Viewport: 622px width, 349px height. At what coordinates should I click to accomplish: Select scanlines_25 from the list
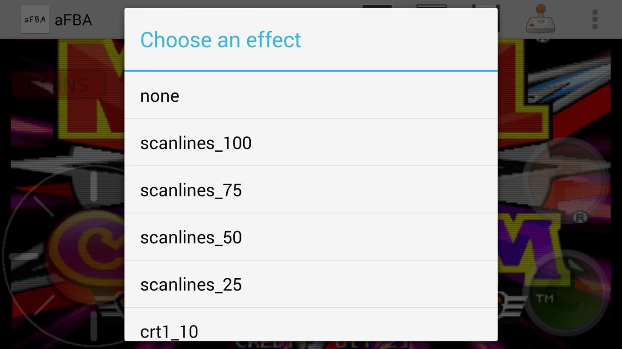(311, 285)
